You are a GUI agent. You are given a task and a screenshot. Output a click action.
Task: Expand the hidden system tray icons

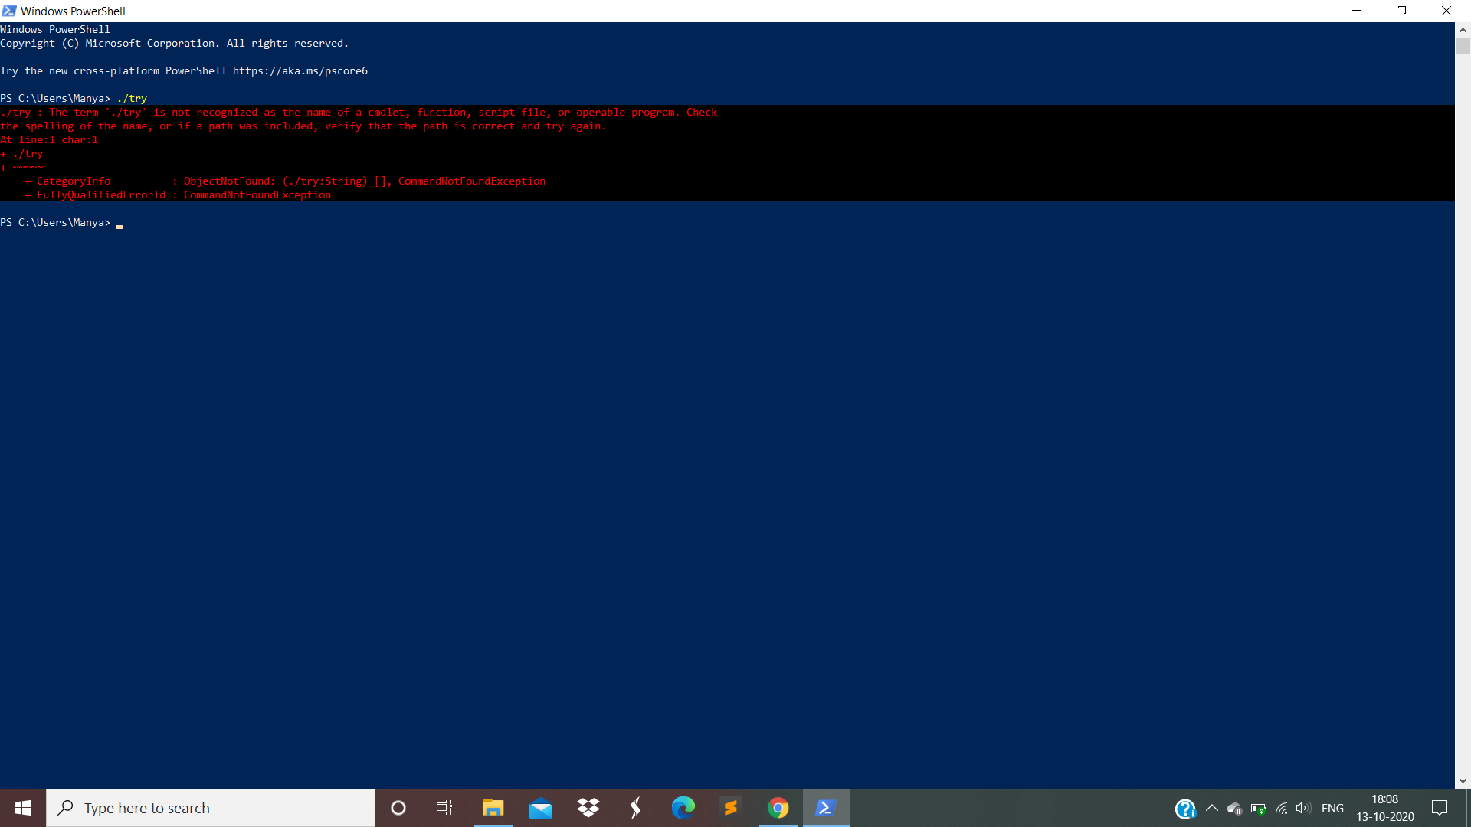1212,808
